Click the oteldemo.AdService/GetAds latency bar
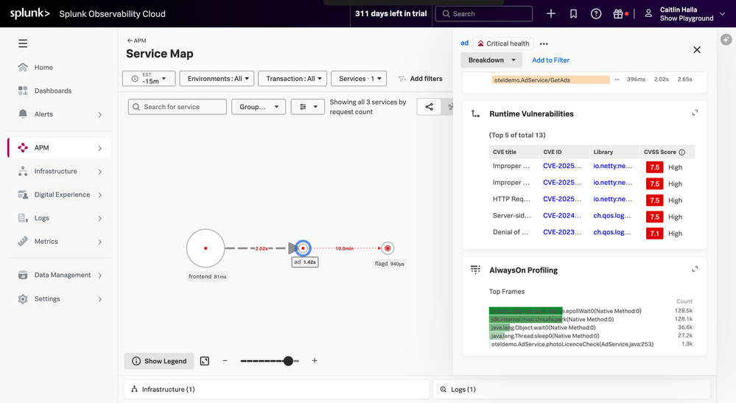The height and width of the screenshot is (403, 736). [550, 80]
